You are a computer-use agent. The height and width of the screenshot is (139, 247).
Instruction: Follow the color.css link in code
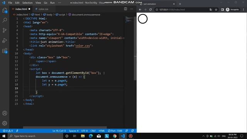[83, 46]
